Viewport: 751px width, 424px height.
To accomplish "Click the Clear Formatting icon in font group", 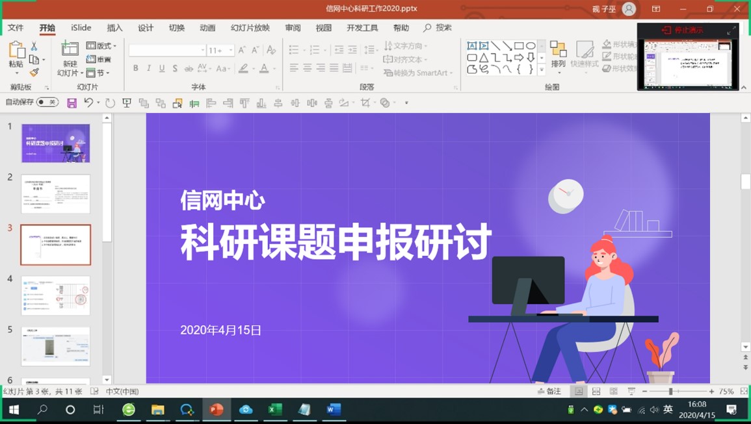I will 271,50.
